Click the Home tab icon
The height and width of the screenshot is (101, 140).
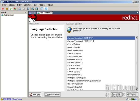tap(30, 13)
